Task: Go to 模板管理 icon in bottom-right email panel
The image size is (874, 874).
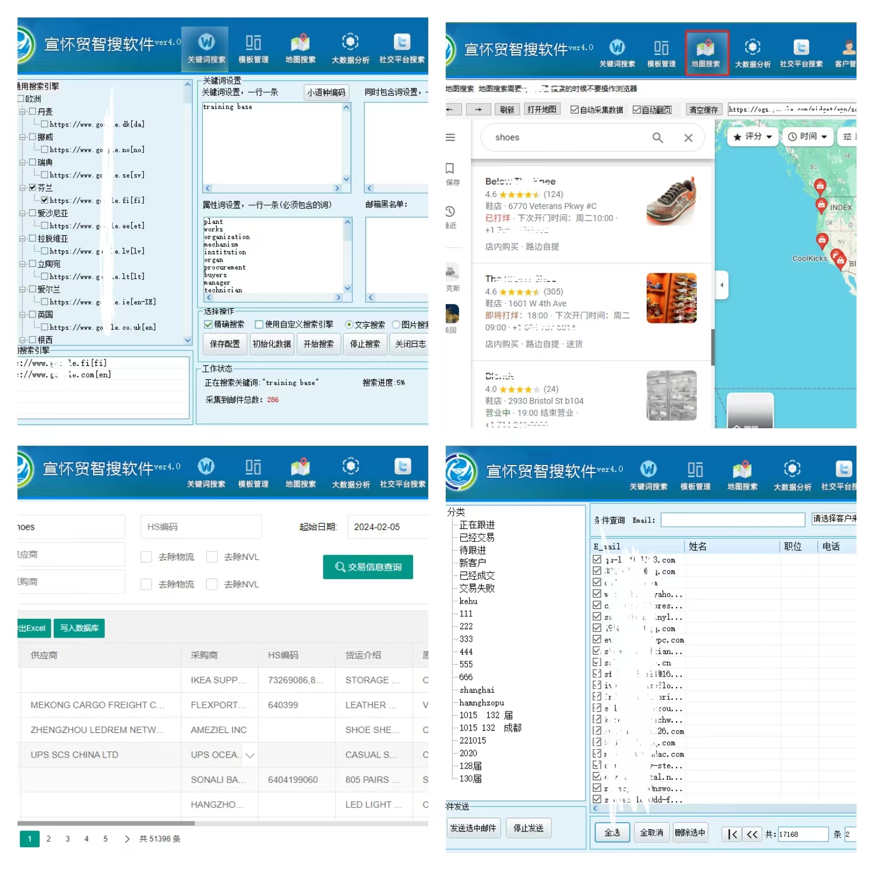Action: click(695, 475)
